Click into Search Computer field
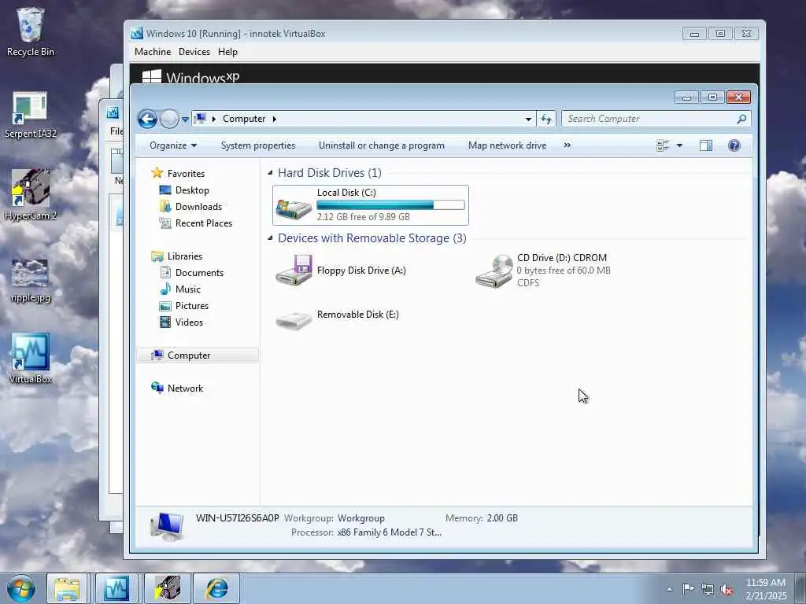Image resolution: width=806 pixels, height=604 pixels. coord(656,119)
